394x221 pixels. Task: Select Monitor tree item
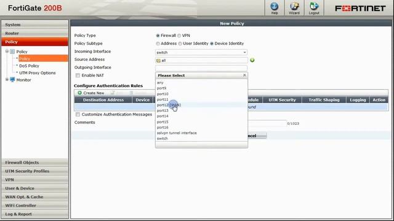(23, 80)
